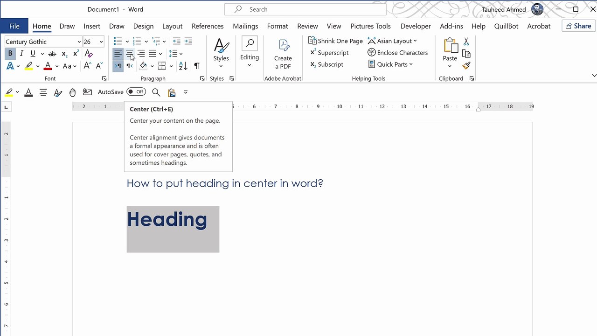597x336 pixels.
Task: Open the References tab
Action: coord(208,26)
